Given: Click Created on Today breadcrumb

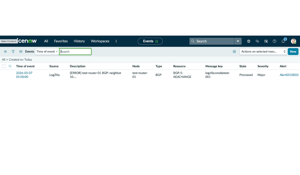Looking at the screenshot, I should coord(20,59).
